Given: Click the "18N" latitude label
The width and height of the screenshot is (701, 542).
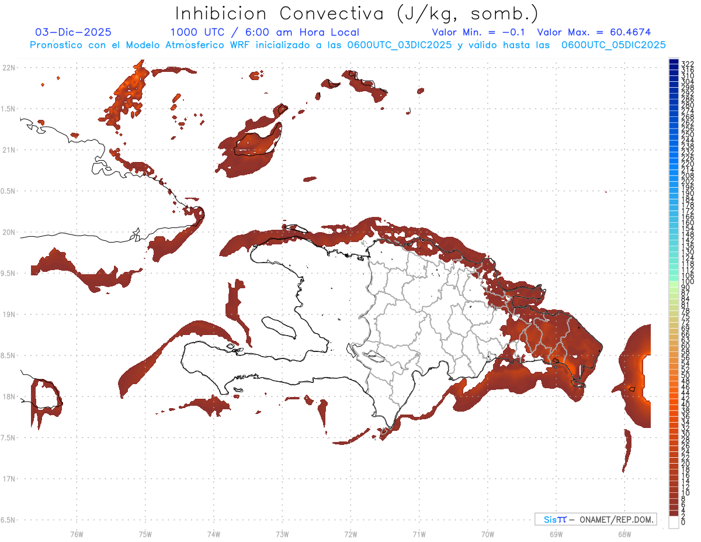Looking at the screenshot, I should point(8,397).
